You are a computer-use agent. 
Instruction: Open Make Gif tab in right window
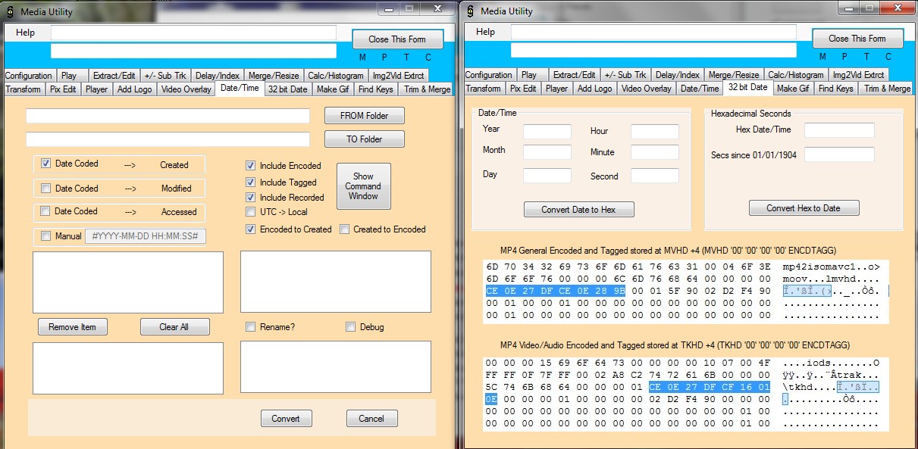[x=792, y=89]
